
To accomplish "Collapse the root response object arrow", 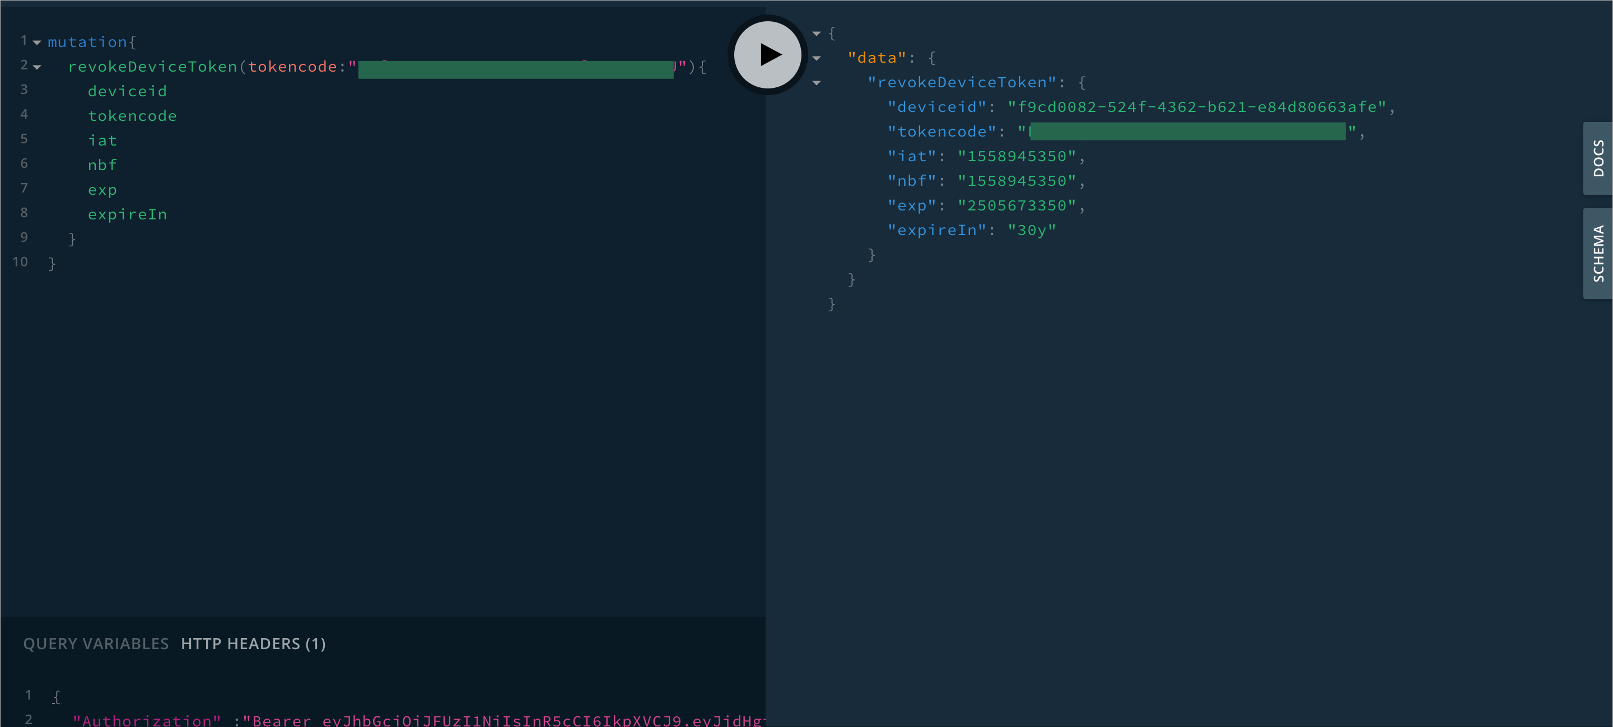I will [817, 34].
